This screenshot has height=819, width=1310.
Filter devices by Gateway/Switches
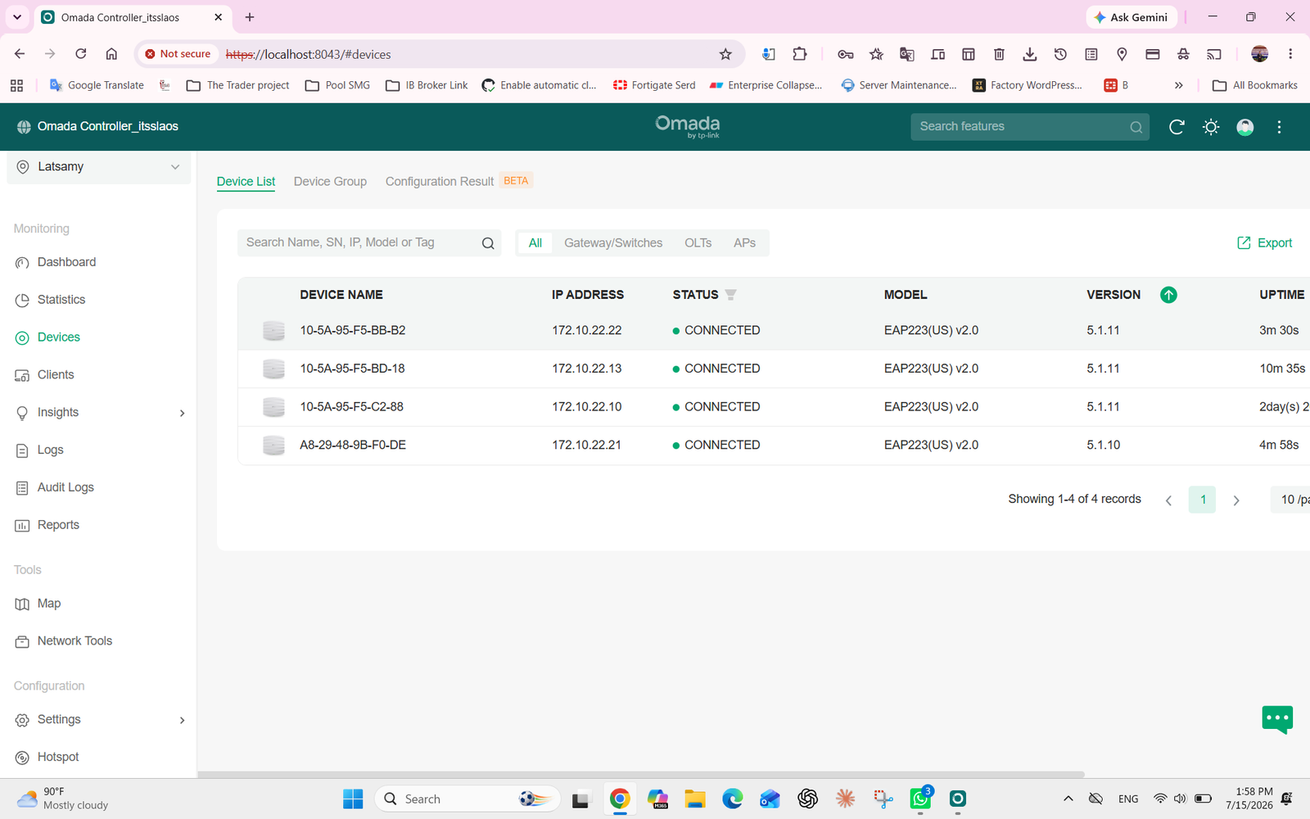pyautogui.click(x=613, y=243)
